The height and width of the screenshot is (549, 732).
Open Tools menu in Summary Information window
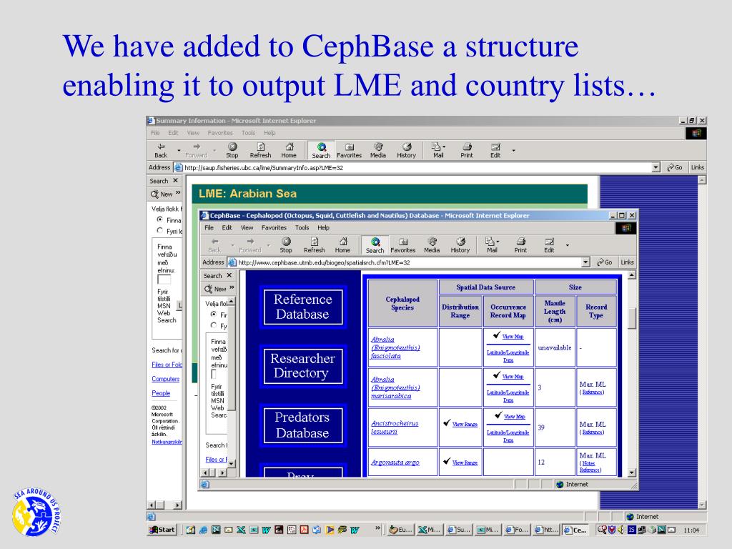248,133
